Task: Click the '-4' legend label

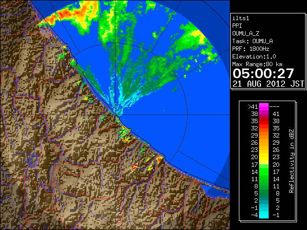Action: (x=254, y=215)
